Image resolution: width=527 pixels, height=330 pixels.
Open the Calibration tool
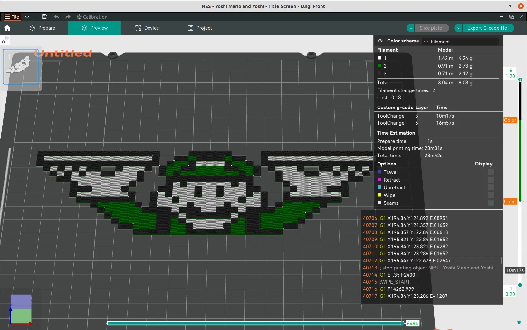click(92, 17)
